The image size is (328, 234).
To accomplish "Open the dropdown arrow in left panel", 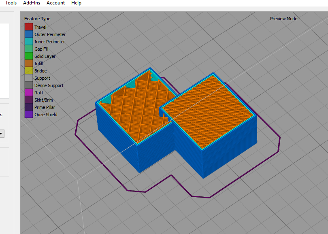I will (2, 134).
